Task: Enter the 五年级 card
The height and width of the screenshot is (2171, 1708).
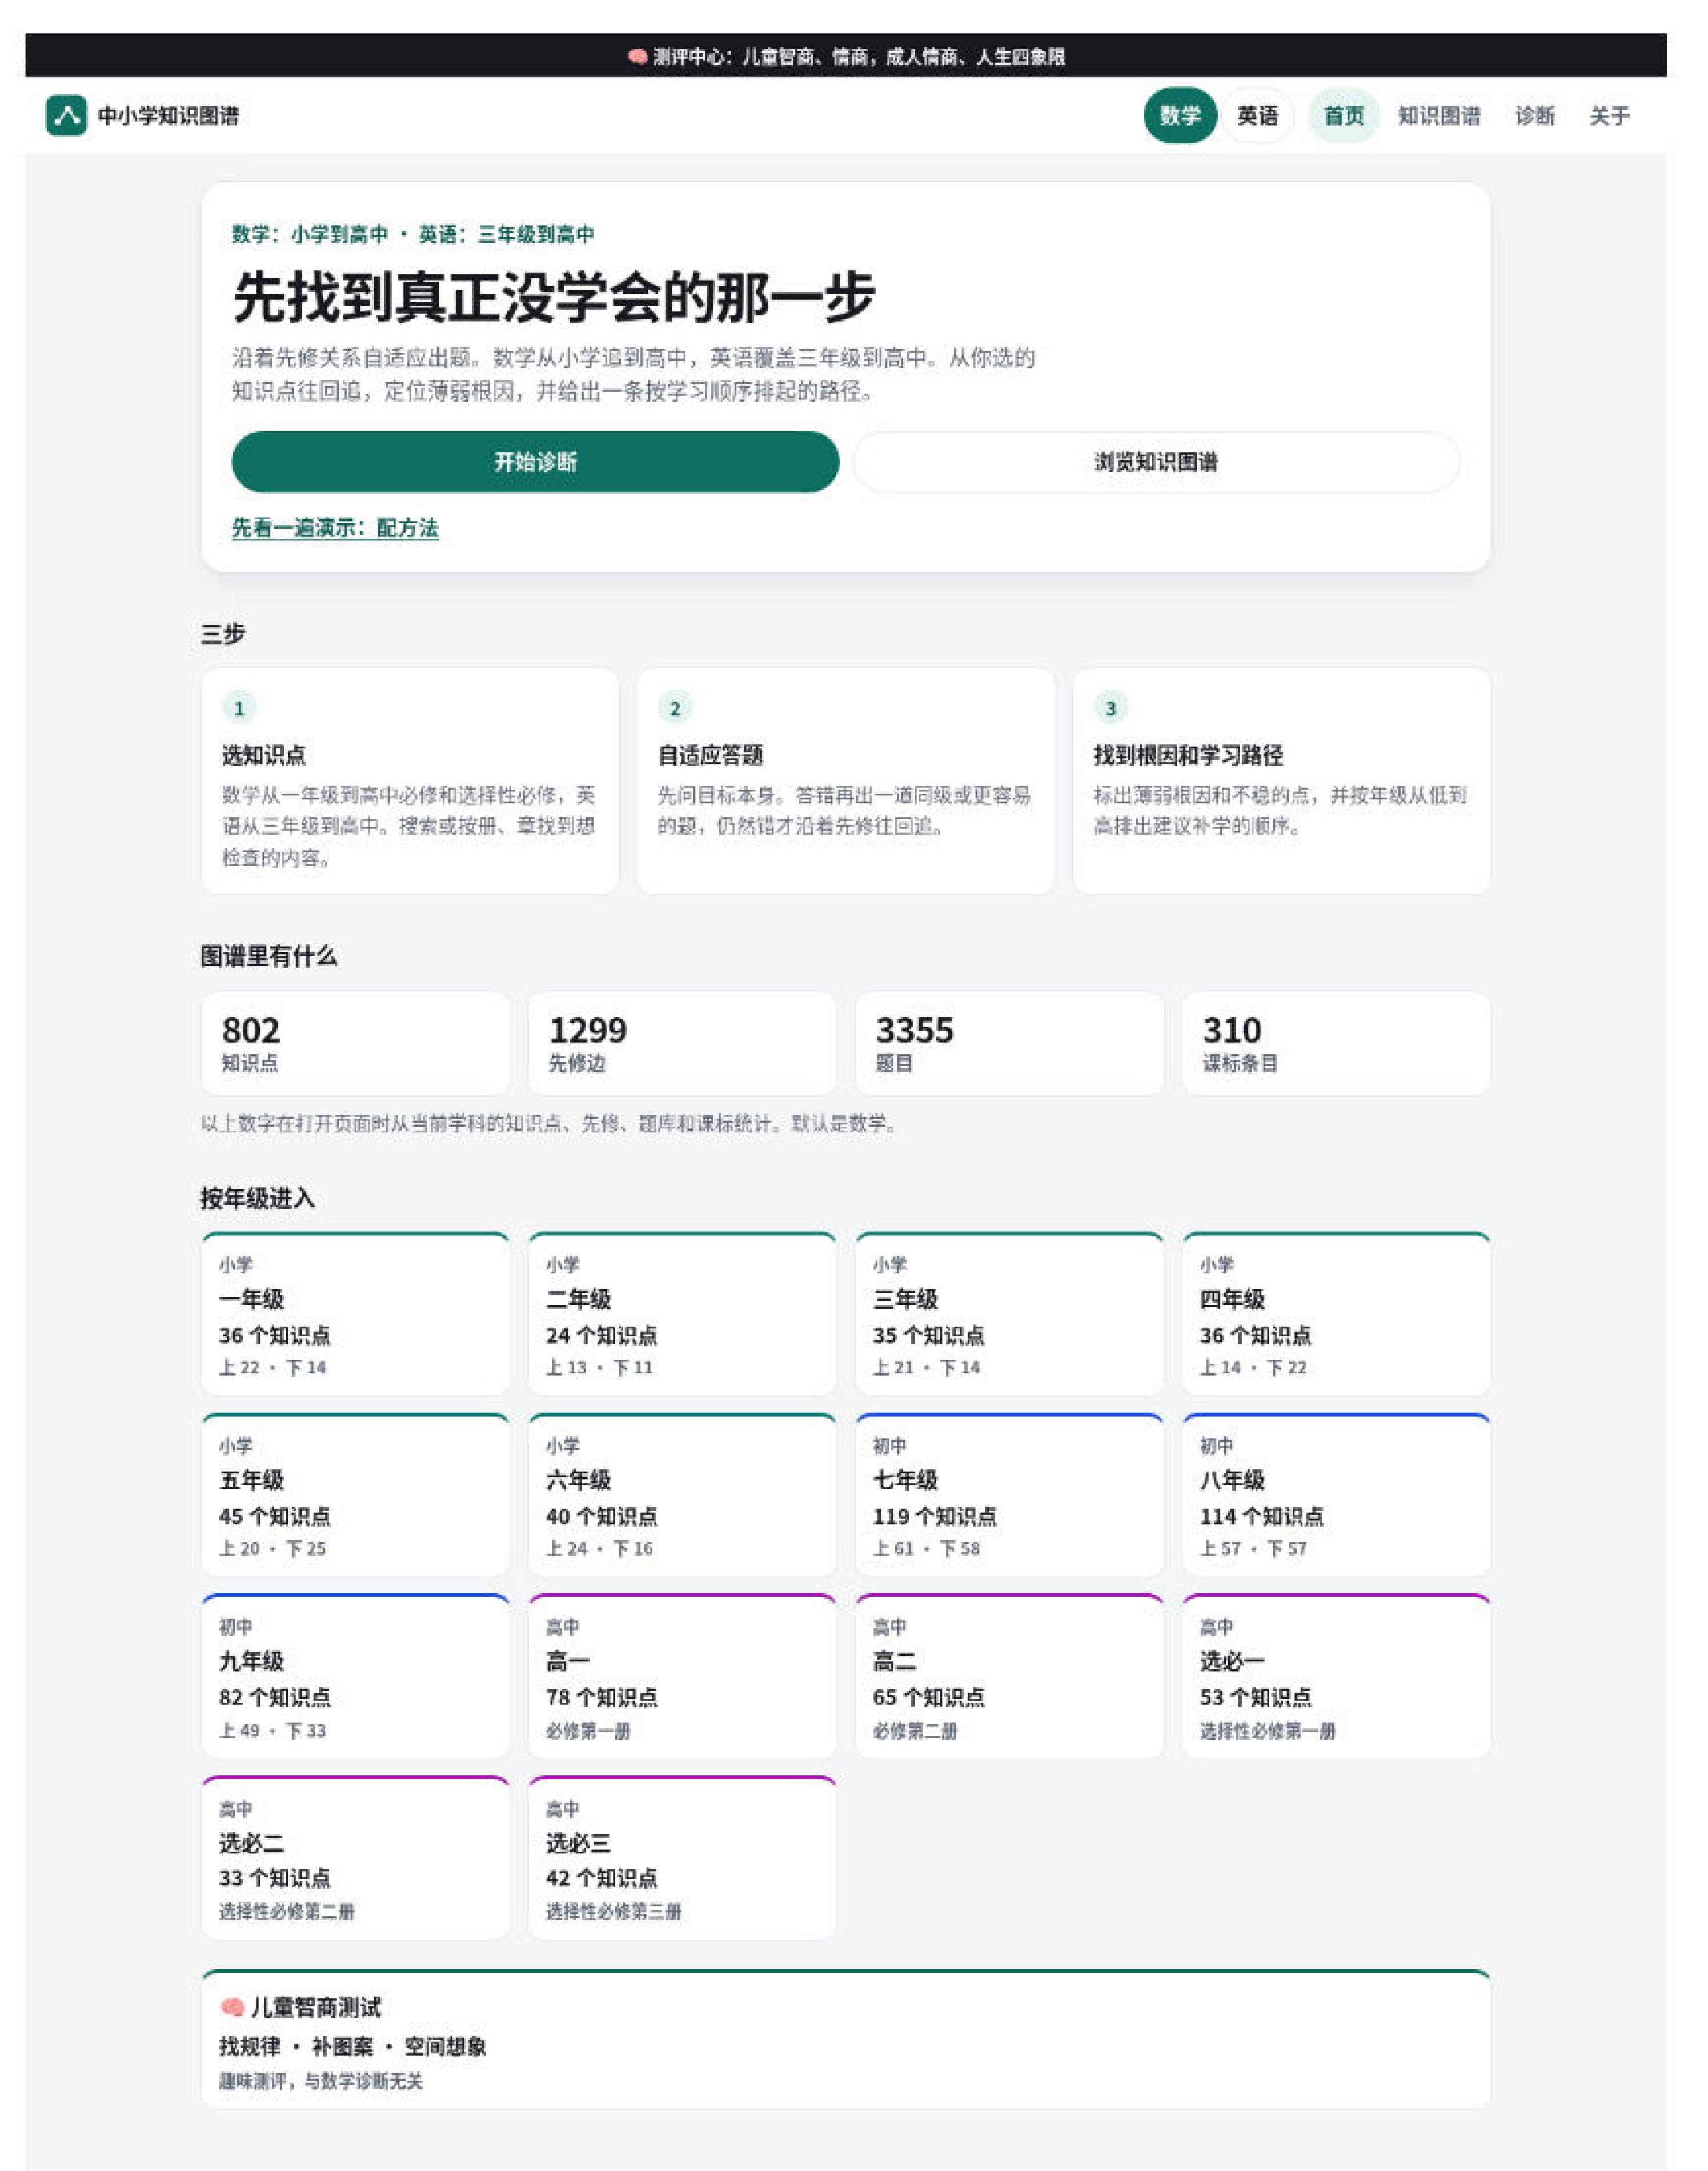Action: pyautogui.click(x=355, y=1494)
